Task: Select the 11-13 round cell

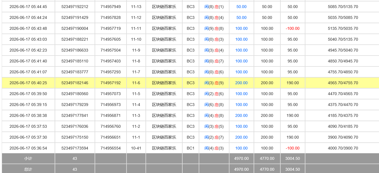Action: [x=136, y=7]
